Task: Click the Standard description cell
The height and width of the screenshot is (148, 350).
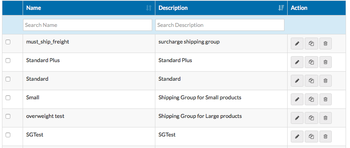Action: pos(221,81)
